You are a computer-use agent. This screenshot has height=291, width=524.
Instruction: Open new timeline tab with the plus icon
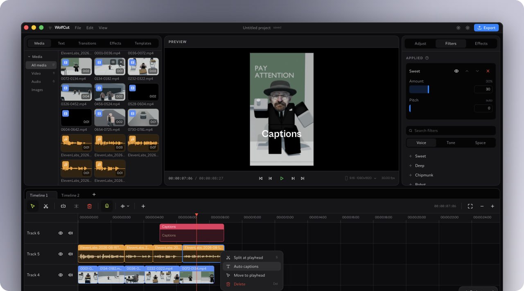point(94,195)
